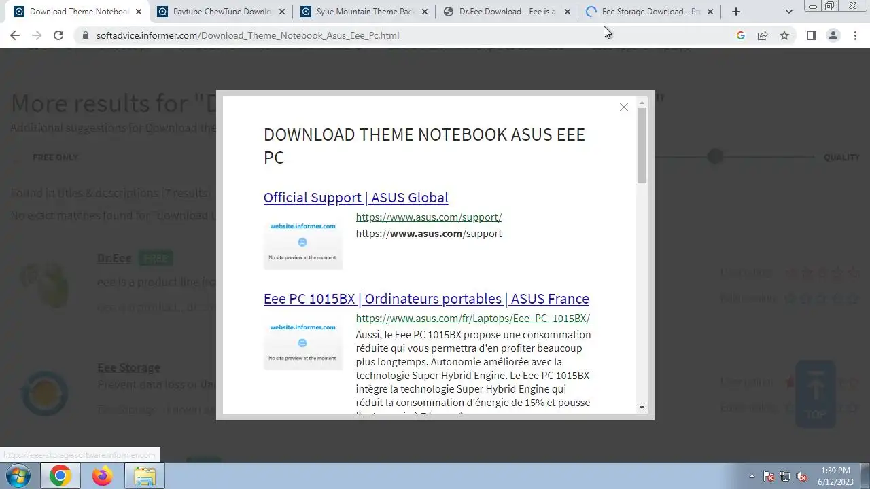Open a new browser tab
870x489 pixels.
click(735, 12)
